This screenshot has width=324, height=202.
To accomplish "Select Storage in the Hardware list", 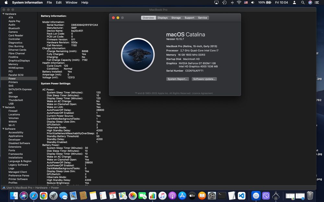I will [13, 96].
